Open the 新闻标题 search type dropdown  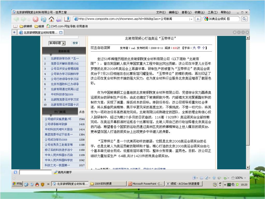click(x=63, y=43)
